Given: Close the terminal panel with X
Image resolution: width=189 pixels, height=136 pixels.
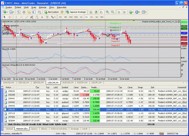Looking at the screenshot, I should pyautogui.click(x=2, y=86).
